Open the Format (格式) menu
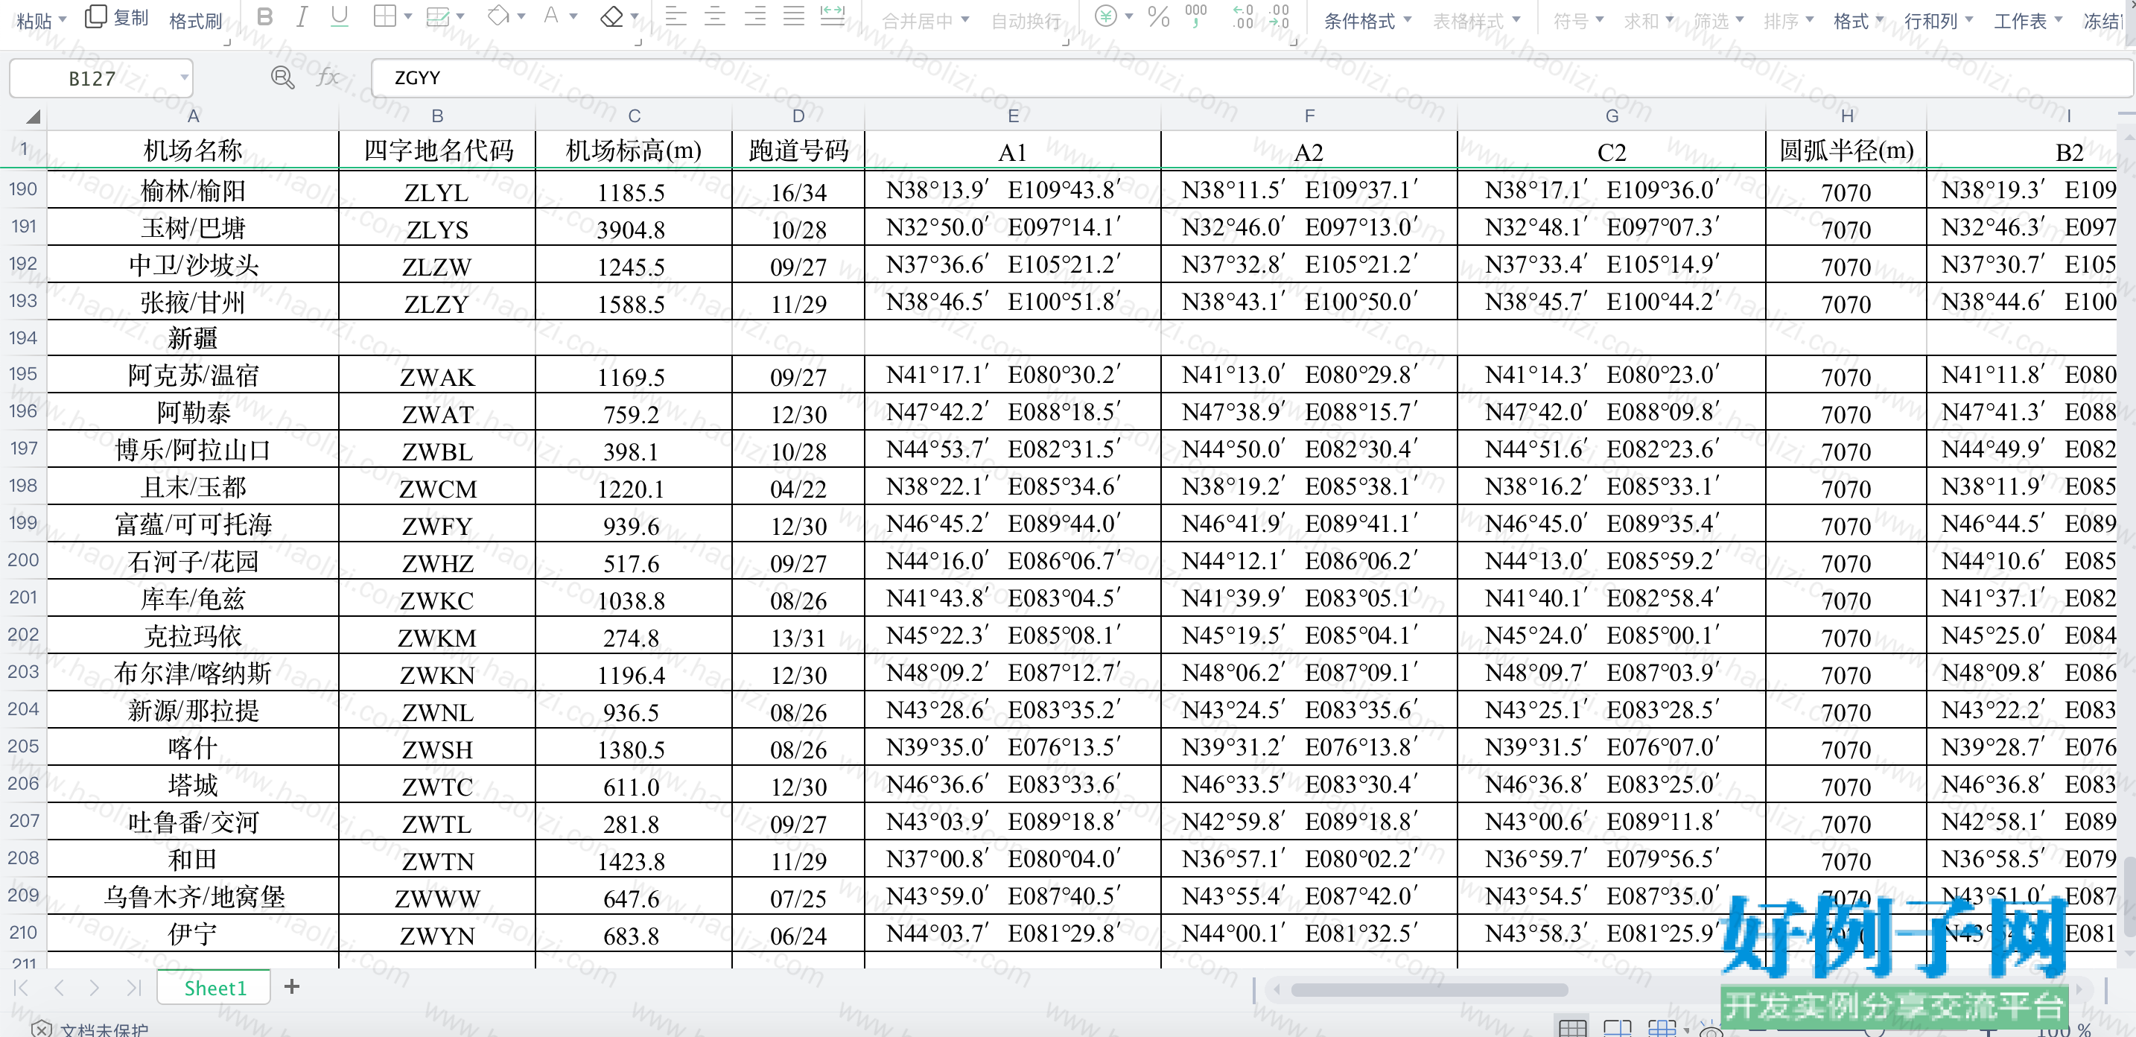This screenshot has height=1037, width=2136. [x=1858, y=21]
